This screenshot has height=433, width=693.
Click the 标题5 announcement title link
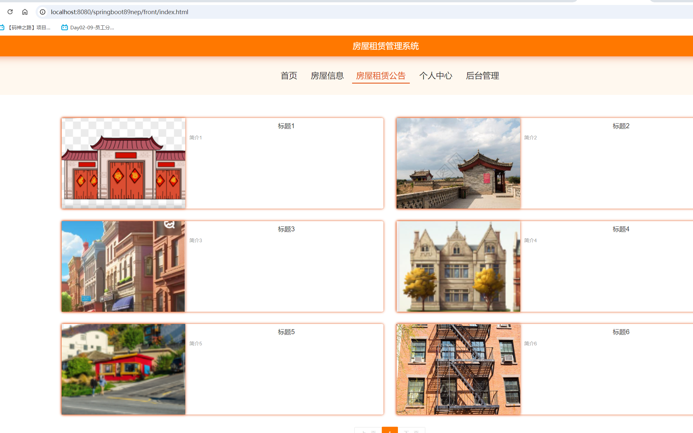[286, 332]
